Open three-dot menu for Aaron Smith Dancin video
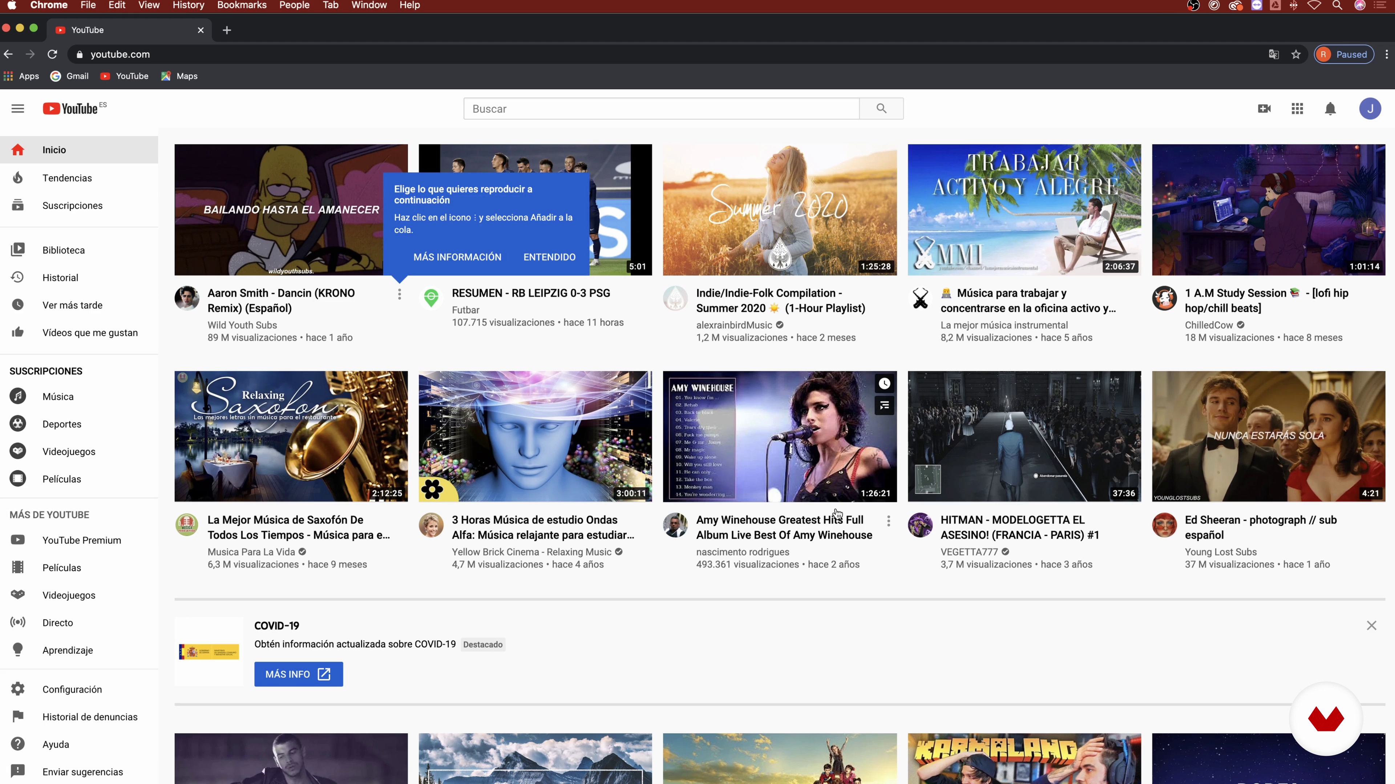 pyautogui.click(x=399, y=294)
